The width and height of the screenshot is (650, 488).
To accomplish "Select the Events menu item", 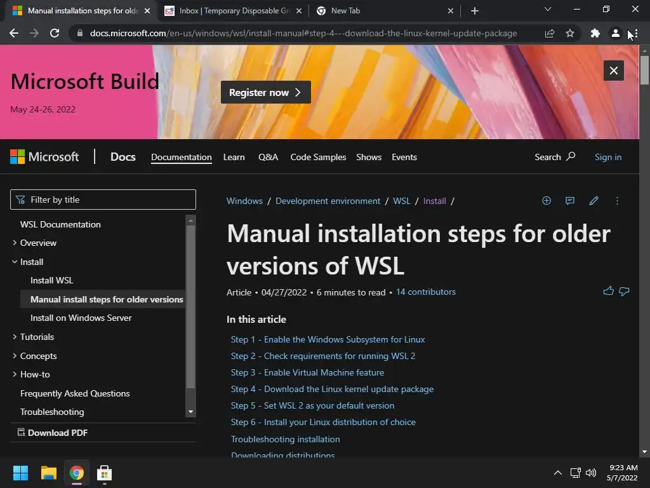I will click(x=404, y=158).
